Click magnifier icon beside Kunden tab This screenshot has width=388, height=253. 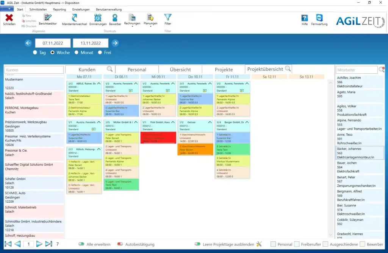point(110,69)
